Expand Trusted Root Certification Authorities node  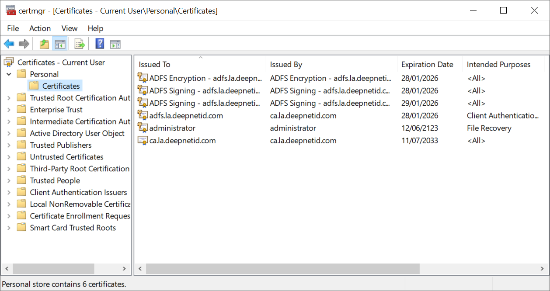pyautogui.click(x=9, y=98)
